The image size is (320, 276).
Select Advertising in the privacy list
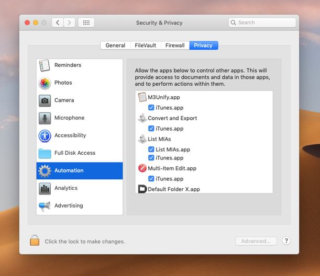[80, 206]
